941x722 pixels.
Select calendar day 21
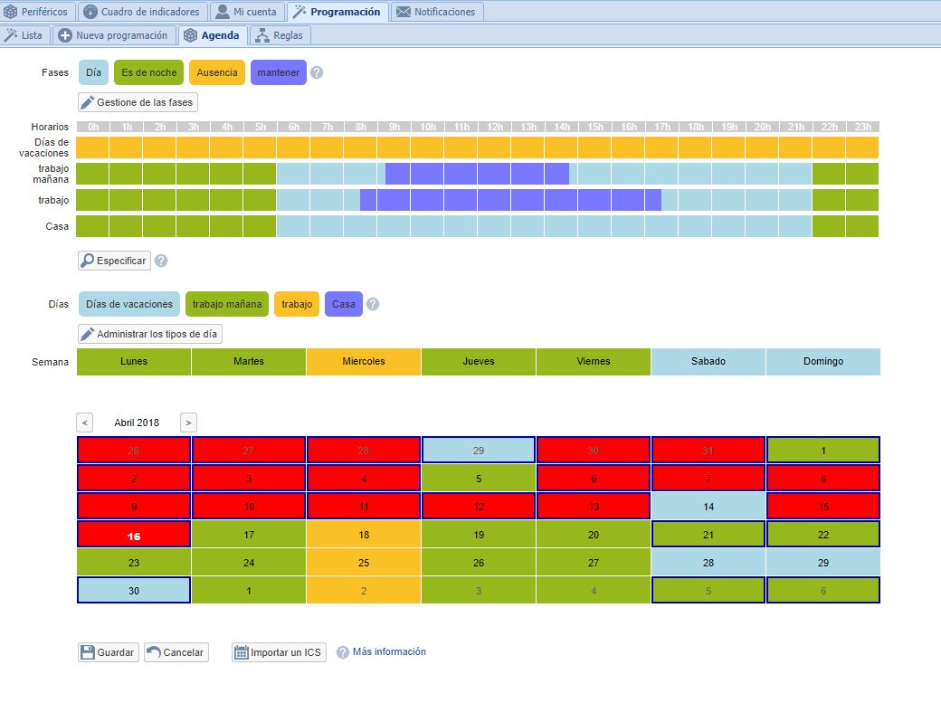708,534
